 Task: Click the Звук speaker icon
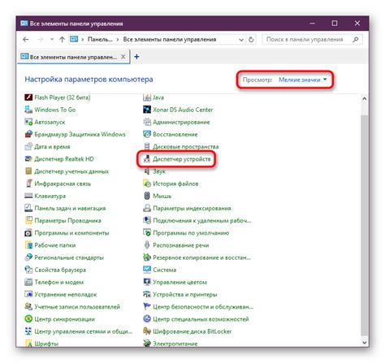tap(147, 171)
